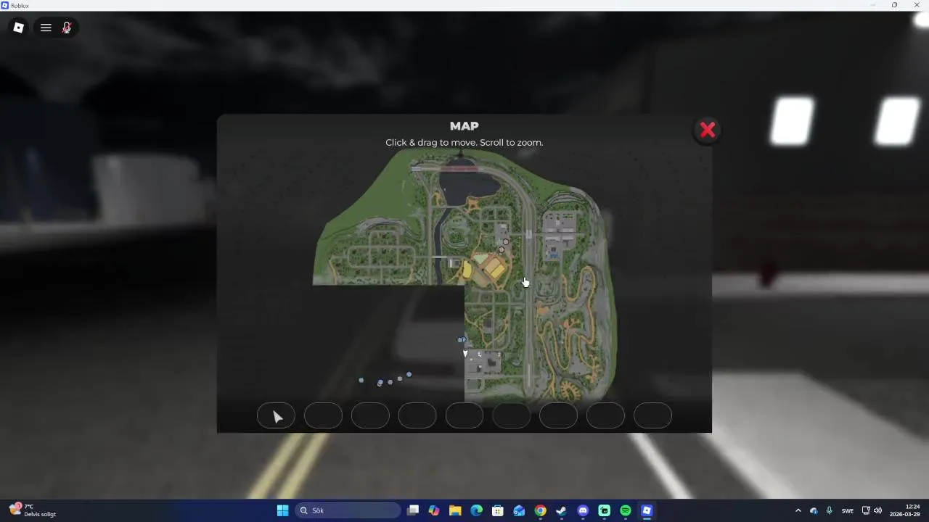Switch to Discord in the taskbar

pyautogui.click(x=583, y=510)
